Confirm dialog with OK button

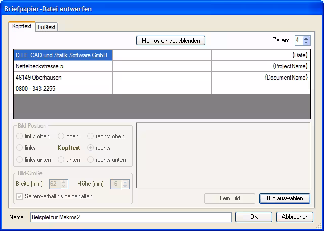(x=254, y=217)
